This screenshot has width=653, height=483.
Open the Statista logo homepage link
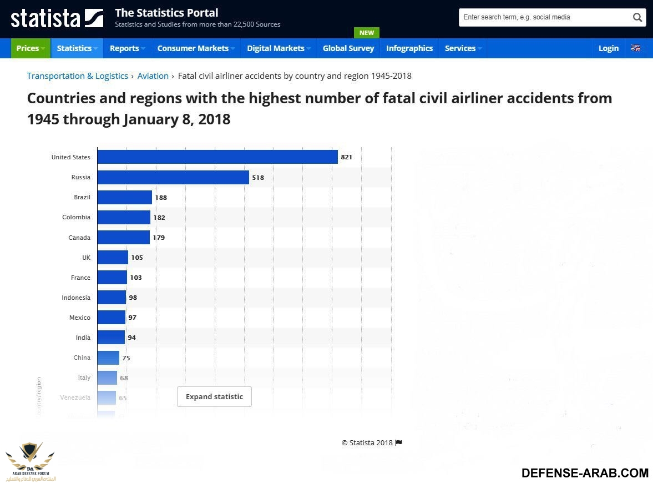57,18
